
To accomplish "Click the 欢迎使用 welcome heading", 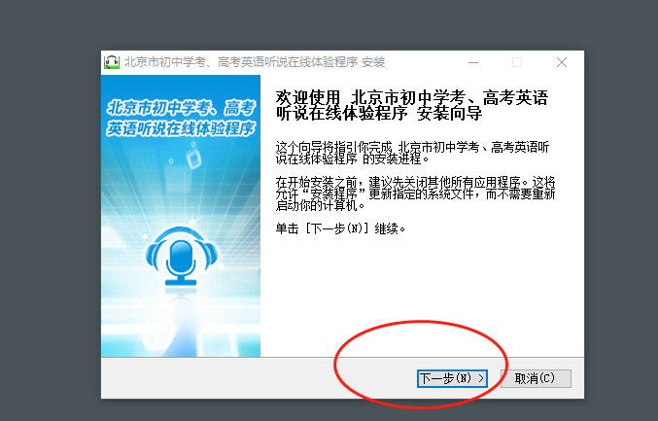I will tap(309, 97).
